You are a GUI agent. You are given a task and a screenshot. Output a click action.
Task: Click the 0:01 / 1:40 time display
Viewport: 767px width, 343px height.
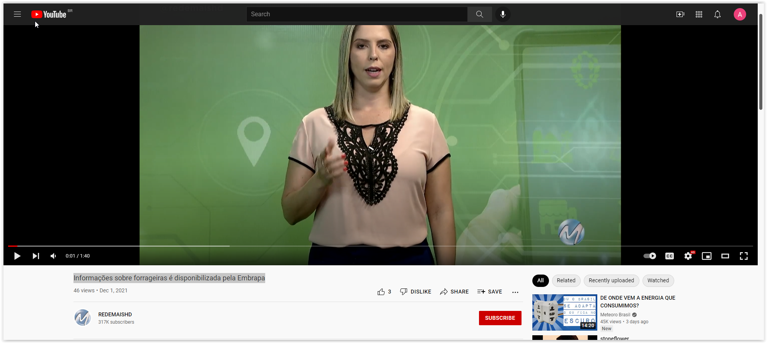[78, 256]
